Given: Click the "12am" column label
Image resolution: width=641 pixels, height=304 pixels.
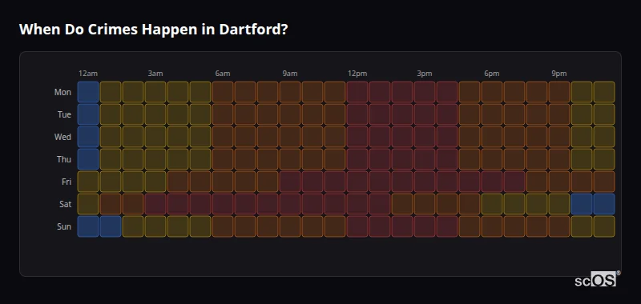Looking at the screenshot, I should click(x=88, y=74).
